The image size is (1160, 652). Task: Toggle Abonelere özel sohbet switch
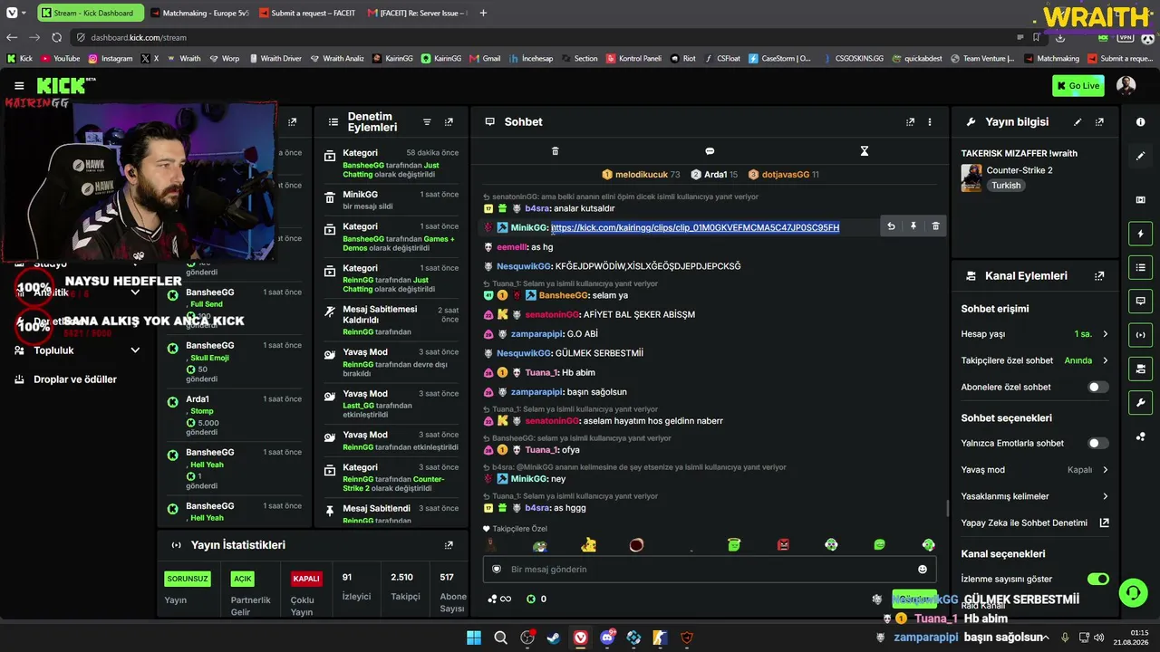(x=1097, y=387)
